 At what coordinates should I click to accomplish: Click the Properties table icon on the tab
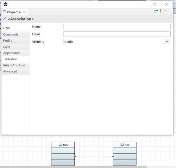tap(4, 12)
